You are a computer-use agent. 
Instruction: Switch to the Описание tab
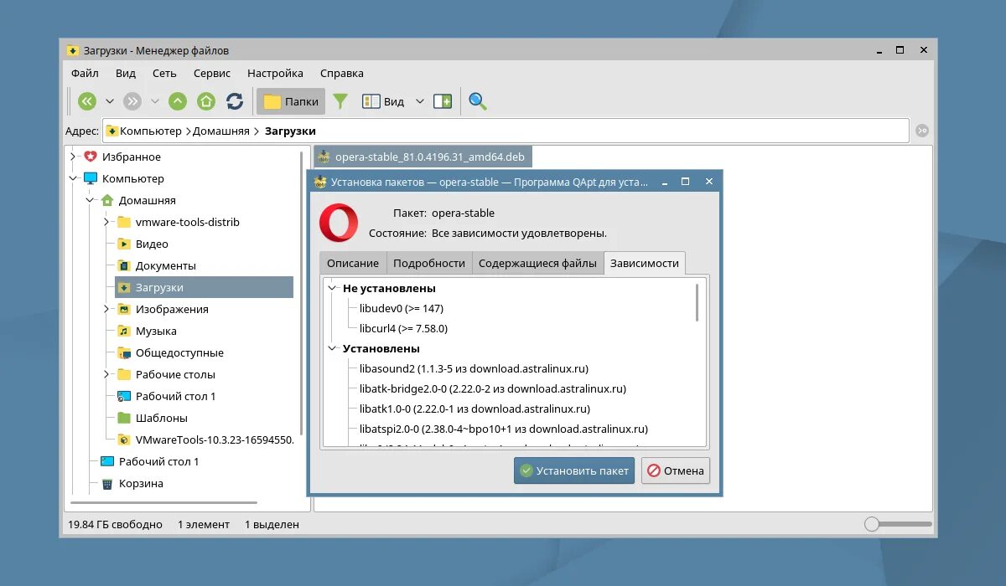pyautogui.click(x=353, y=263)
